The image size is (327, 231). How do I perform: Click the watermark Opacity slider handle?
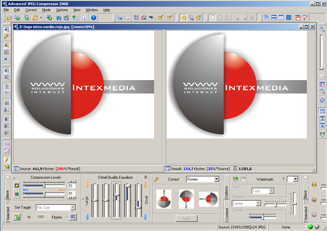point(263,218)
